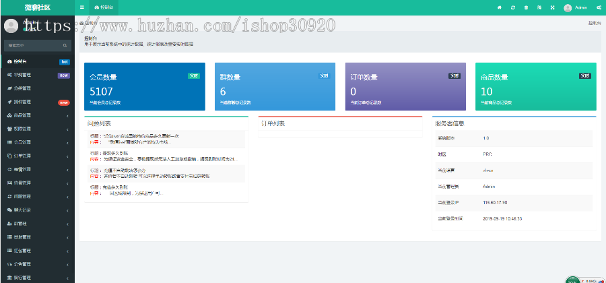The width and height of the screenshot is (606, 283).
Task: Click the Admin avatar in the top bar
Action: point(568,7)
